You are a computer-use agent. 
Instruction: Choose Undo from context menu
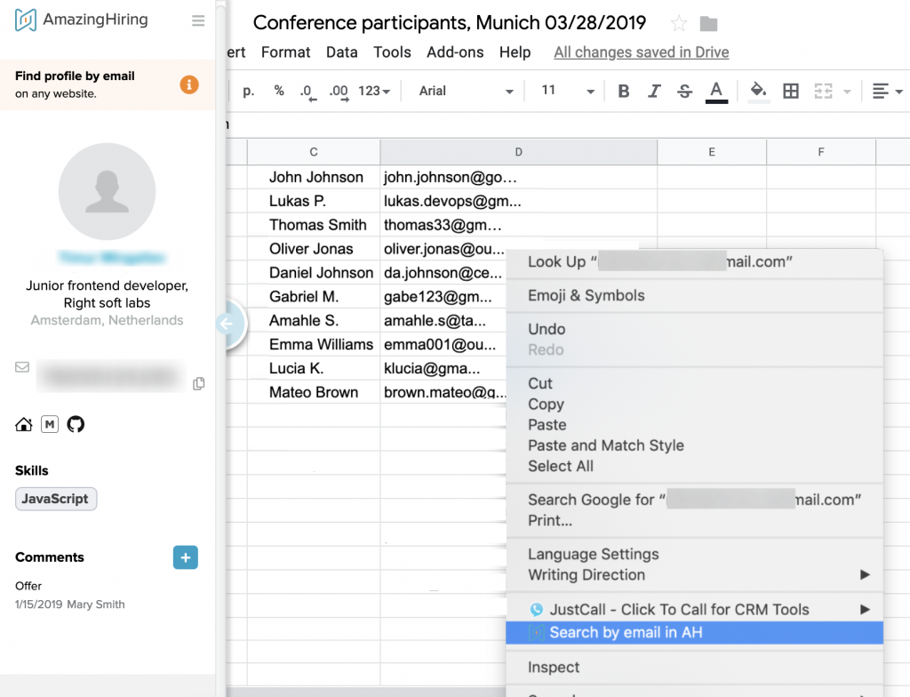(694, 329)
